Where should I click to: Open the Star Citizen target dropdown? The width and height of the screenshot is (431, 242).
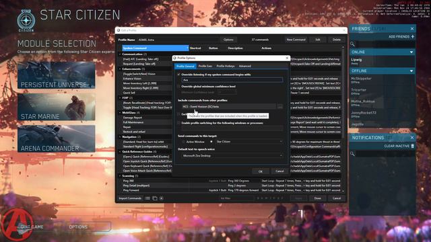tap(248, 142)
